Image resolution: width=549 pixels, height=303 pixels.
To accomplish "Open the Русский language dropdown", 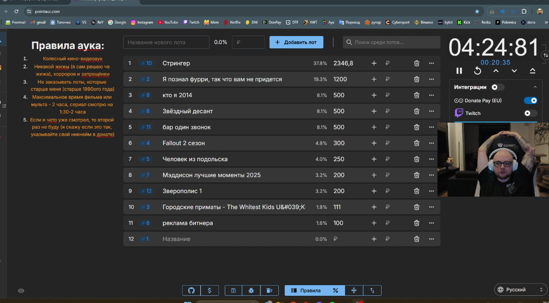I will pyautogui.click(x=521, y=290).
